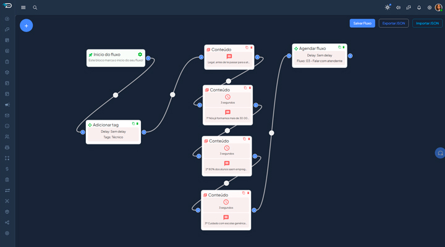Open the dashboard gauge icon in sidebar
The width and height of the screenshot is (445, 247).
coord(7,19)
